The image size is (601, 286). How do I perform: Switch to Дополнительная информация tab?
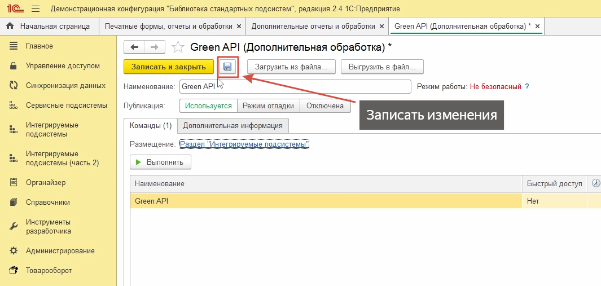coord(233,125)
